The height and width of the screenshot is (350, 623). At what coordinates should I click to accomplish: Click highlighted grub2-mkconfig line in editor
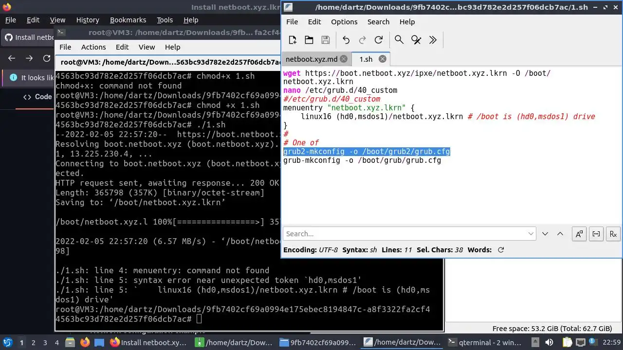click(366, 152)
